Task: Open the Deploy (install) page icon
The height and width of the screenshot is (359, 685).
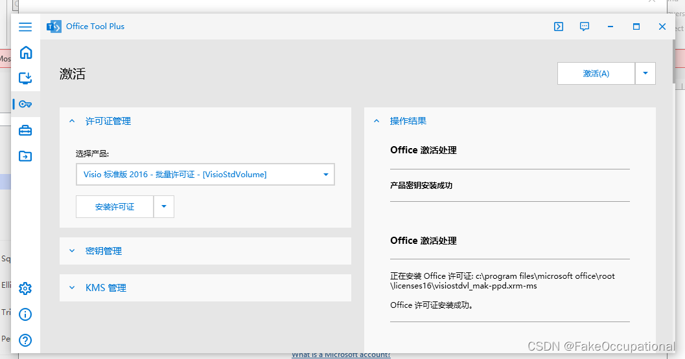Action: pos(25,78)
